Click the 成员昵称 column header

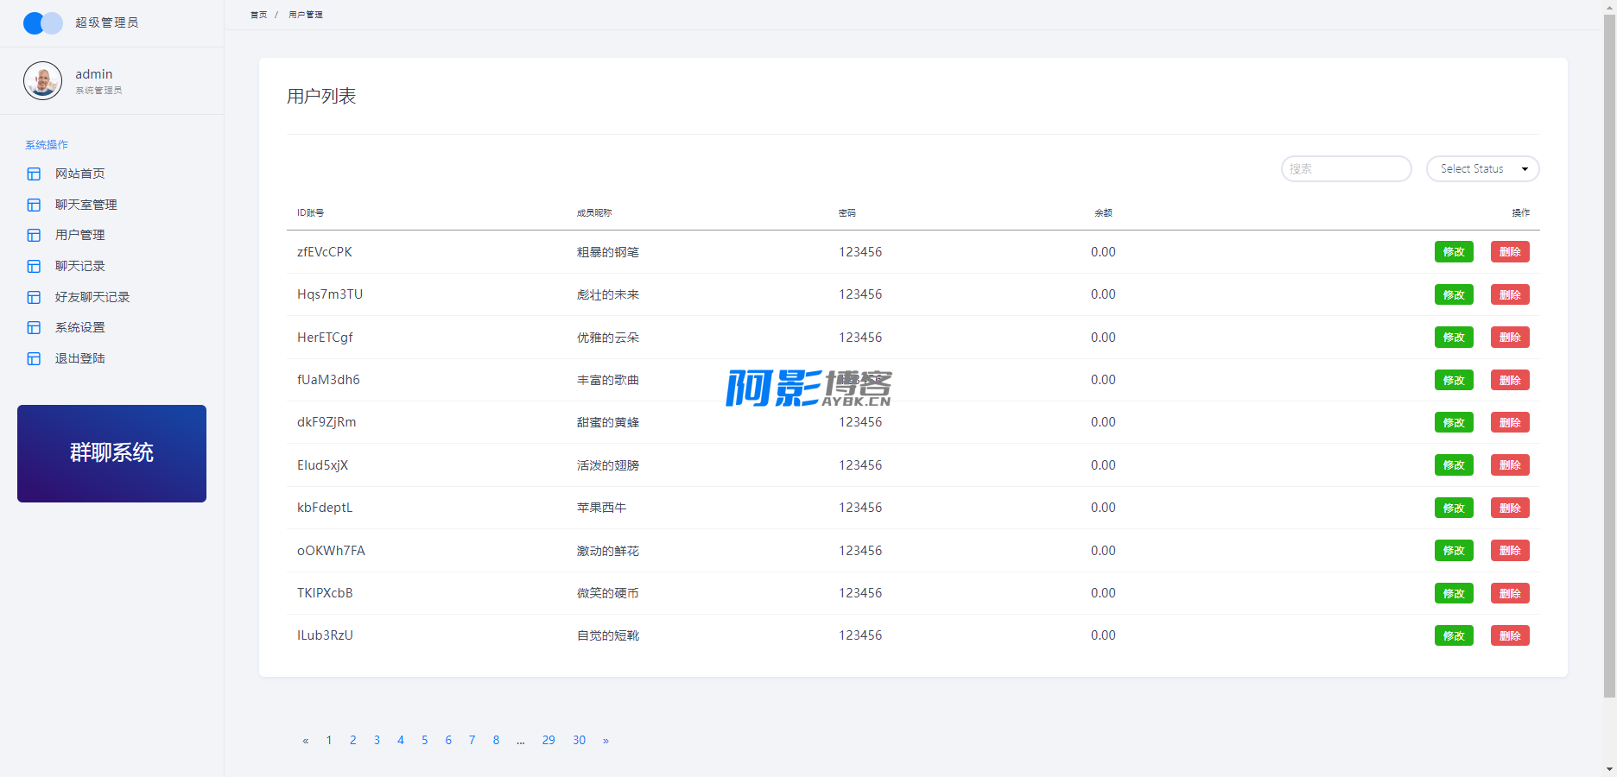[594, 212]
